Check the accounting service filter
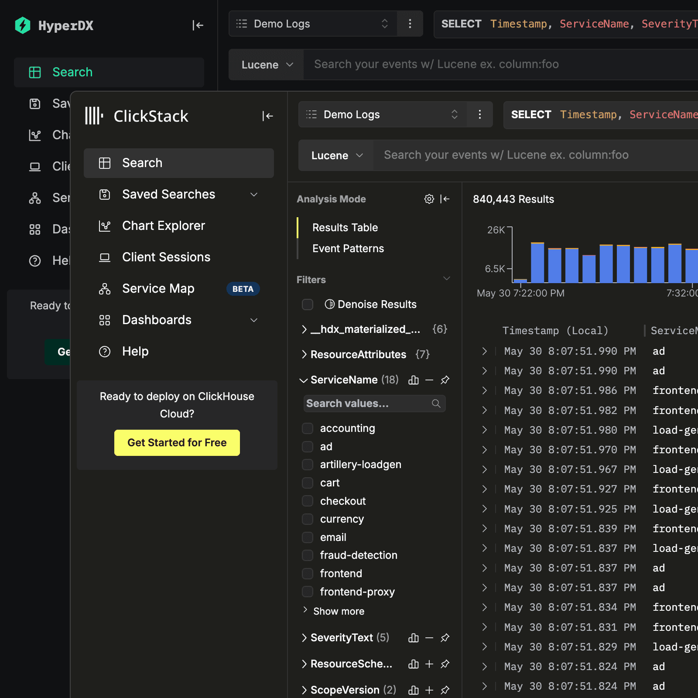 (308, 428)
